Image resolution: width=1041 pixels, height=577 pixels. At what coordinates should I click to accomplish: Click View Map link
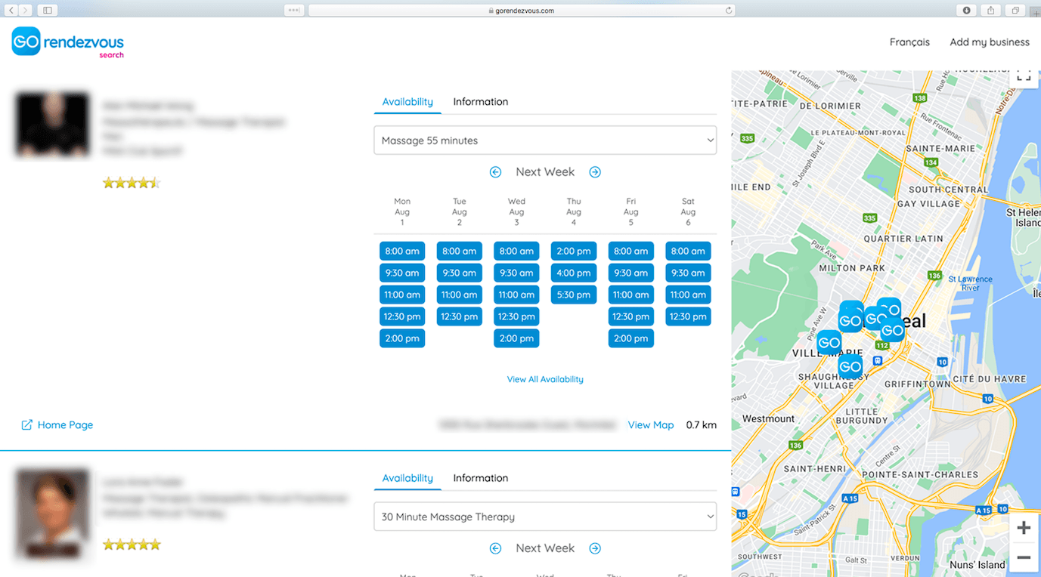(651, 425)
